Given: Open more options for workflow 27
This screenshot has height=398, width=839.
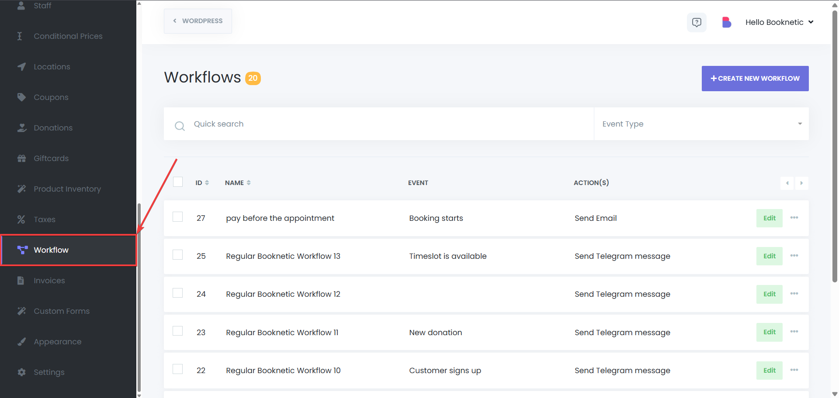Looking at the screenshot, I should click(794, 218).
